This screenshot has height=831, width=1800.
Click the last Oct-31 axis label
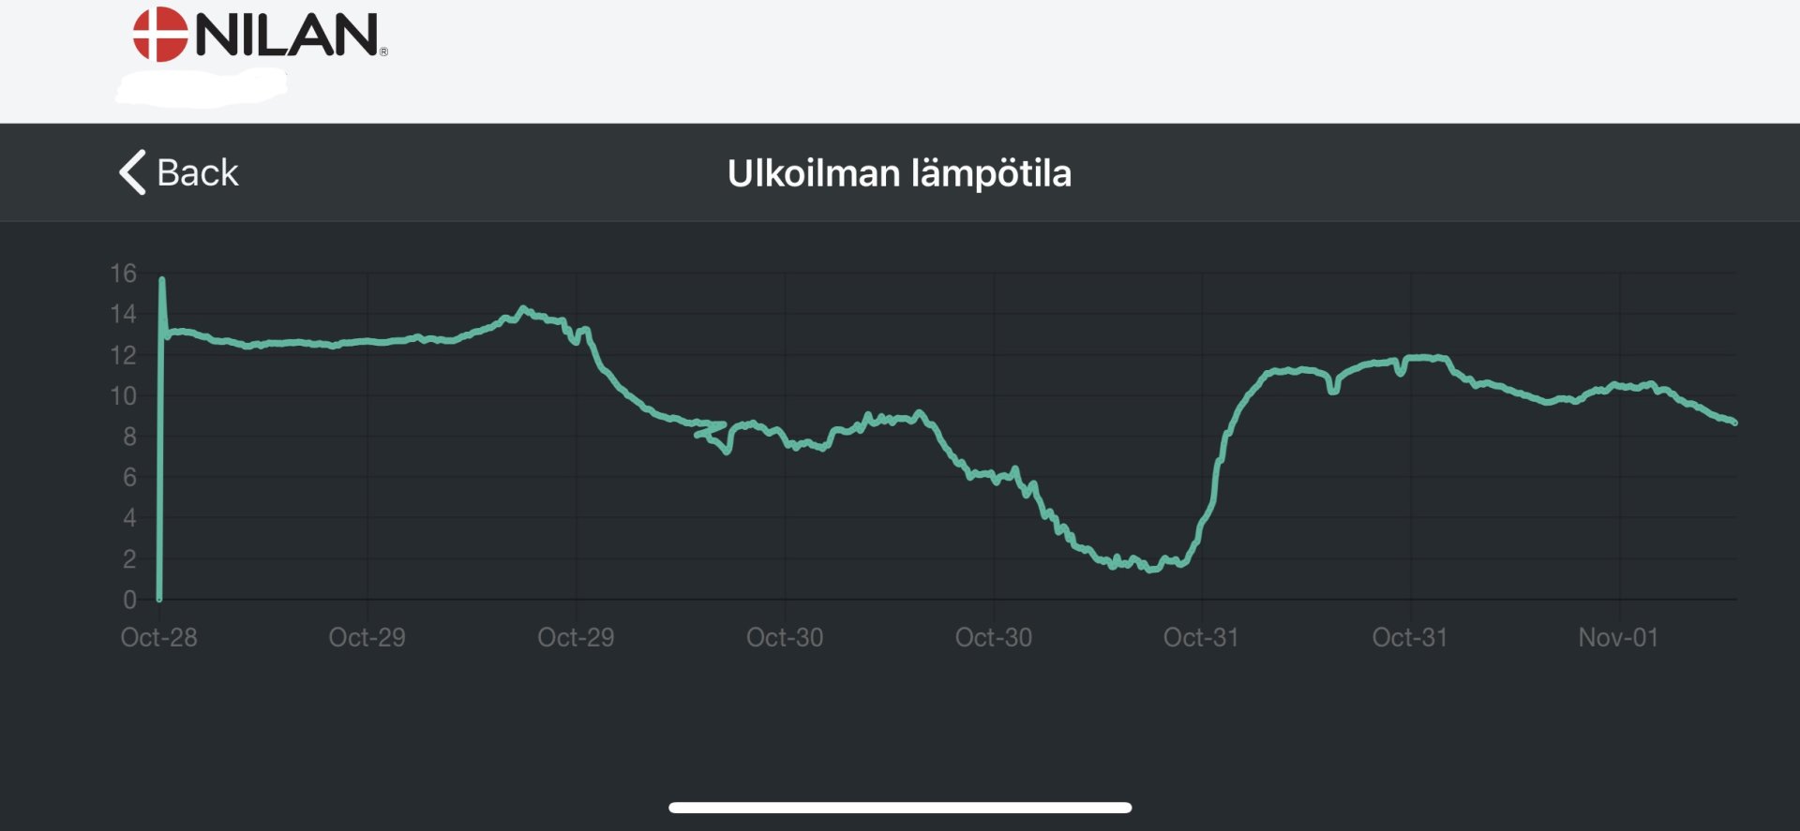click(x=1409, y=638)
